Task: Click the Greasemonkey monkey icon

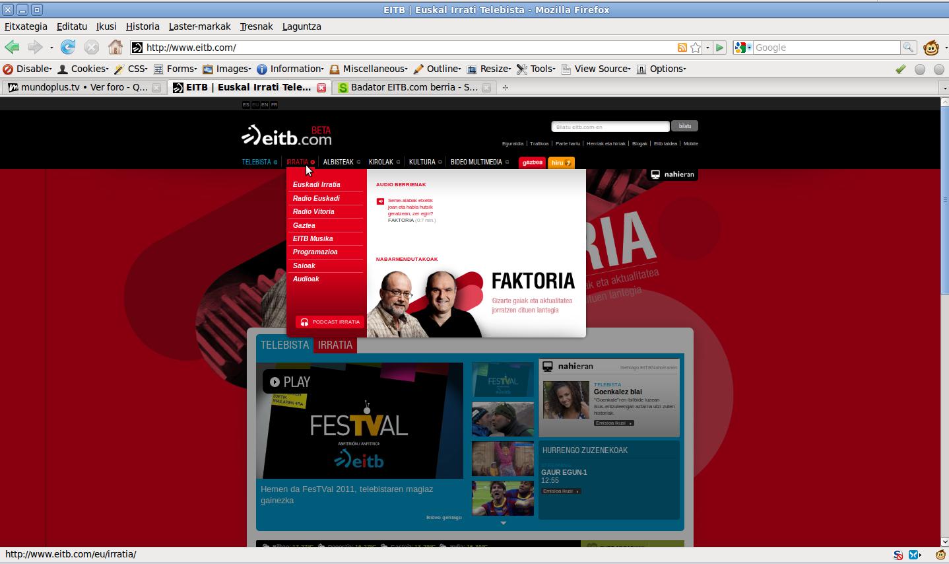Action: 931,48
